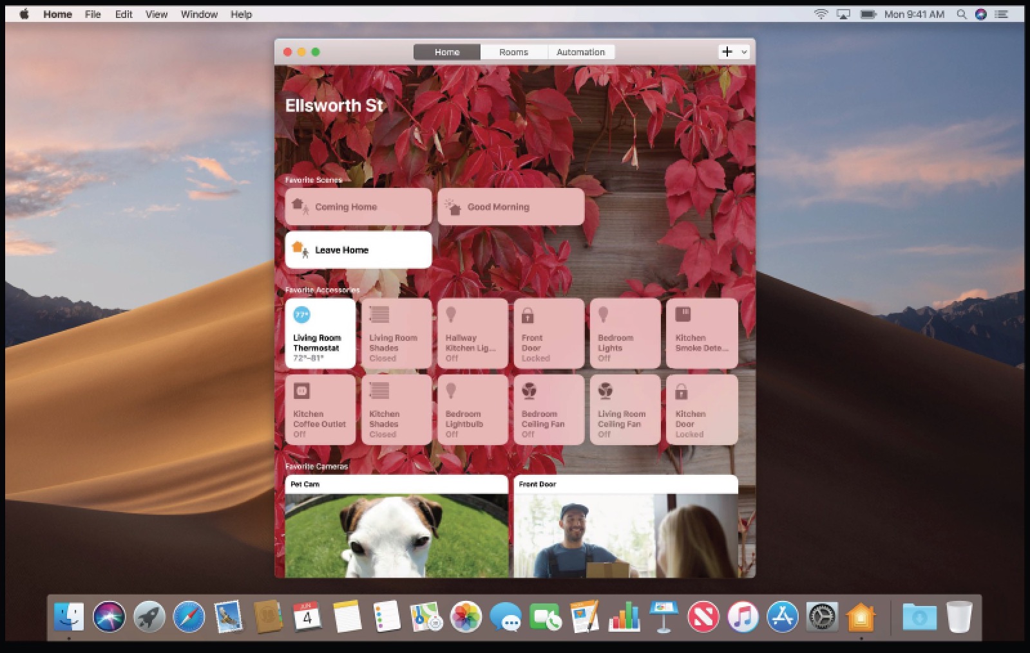The width and height of the screenshot is (1030, 653).
Task: Open Photos icon in dock
Action: 466,617
